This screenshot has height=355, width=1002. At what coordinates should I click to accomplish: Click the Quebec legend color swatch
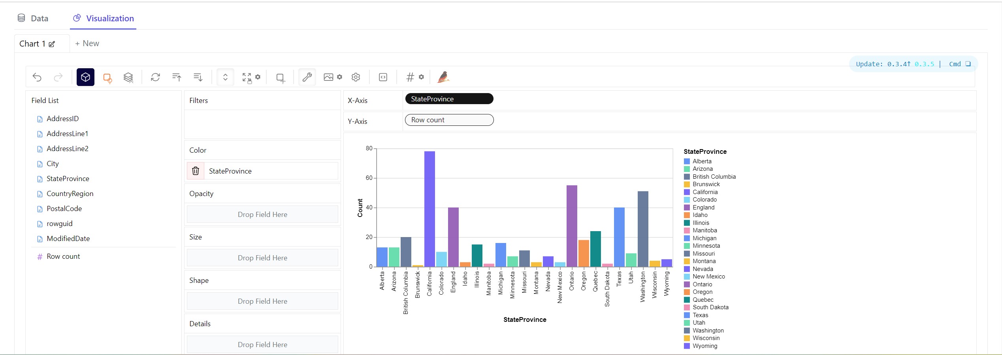687,300
